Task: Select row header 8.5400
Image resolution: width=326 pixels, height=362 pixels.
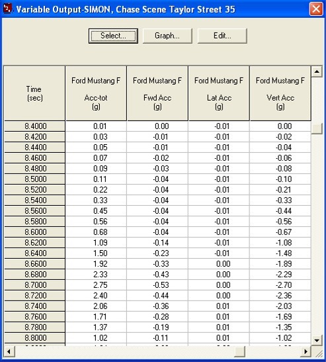Action: 34,201
